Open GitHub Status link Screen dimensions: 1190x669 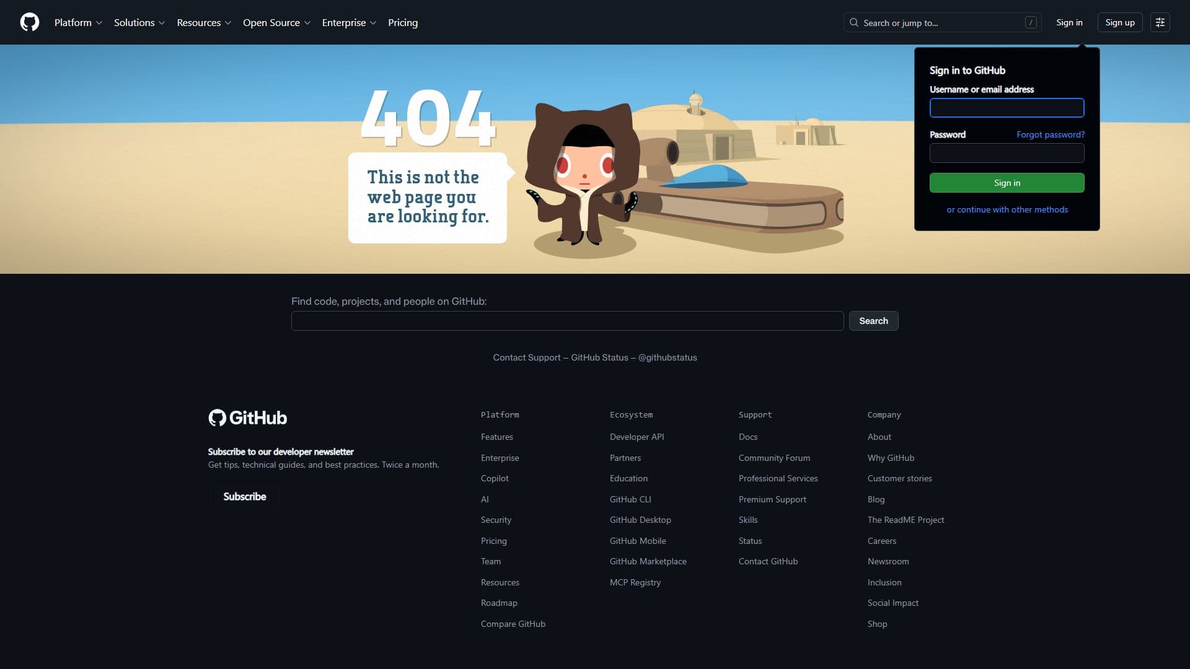pyautogui.click(x=599, y=357)
